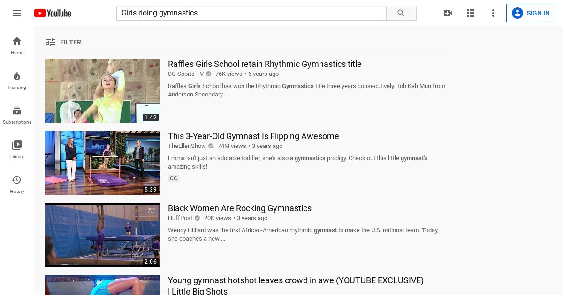Open the hamburger guide menu
The height and width of the screenshot is (295, 563).
click(x=17, y=13)
